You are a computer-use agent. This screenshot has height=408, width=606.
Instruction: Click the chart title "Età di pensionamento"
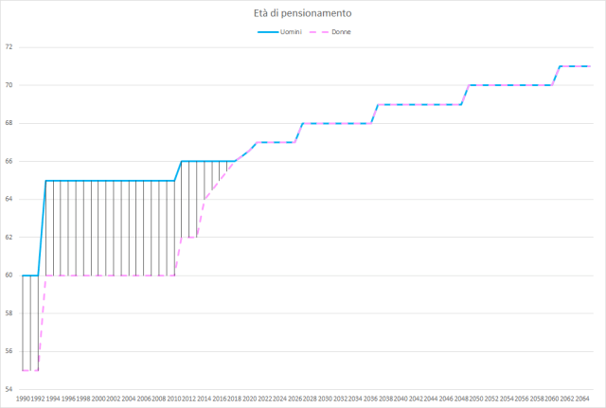[x=303, y=13]
